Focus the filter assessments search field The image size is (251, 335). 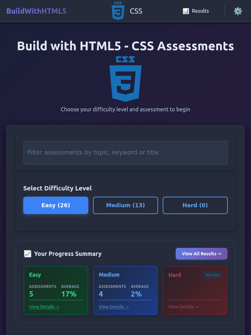126,153
